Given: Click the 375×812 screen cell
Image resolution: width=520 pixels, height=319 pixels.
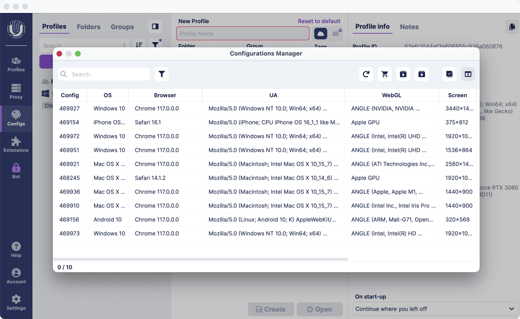Looking at the screenshot, I should 457,122.
